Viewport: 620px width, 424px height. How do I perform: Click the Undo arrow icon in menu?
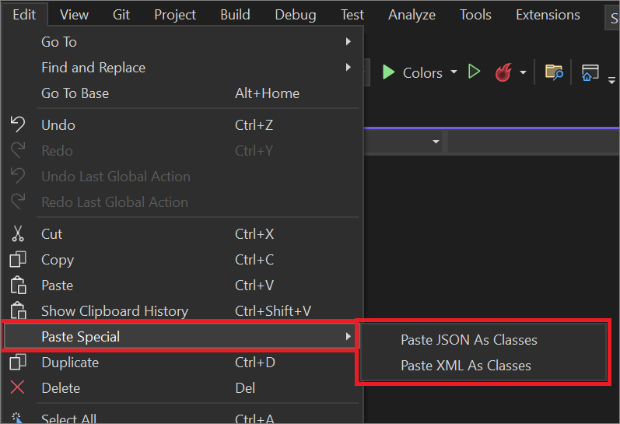[17, 124]
